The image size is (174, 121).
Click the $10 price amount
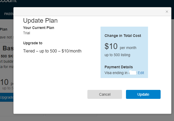coord(111,46)
